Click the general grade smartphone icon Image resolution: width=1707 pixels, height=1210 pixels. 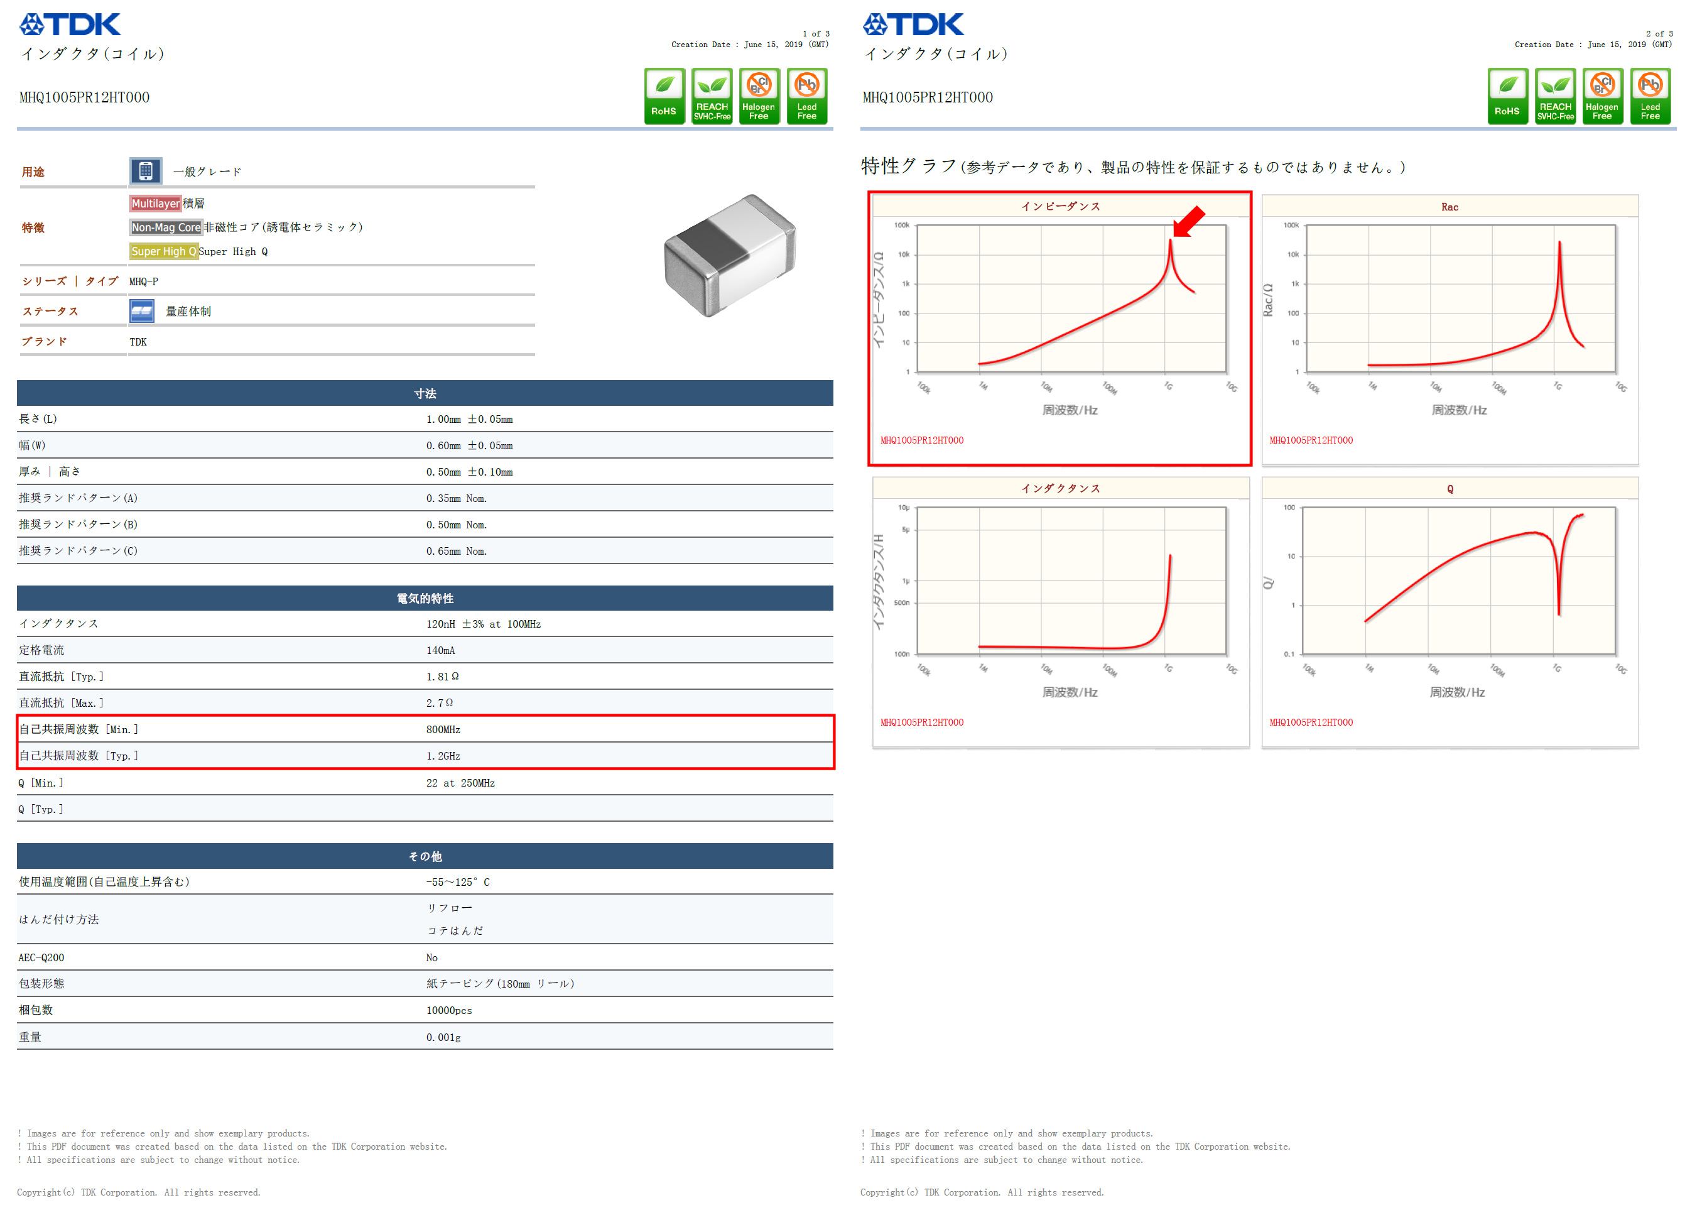click(146, 171)
